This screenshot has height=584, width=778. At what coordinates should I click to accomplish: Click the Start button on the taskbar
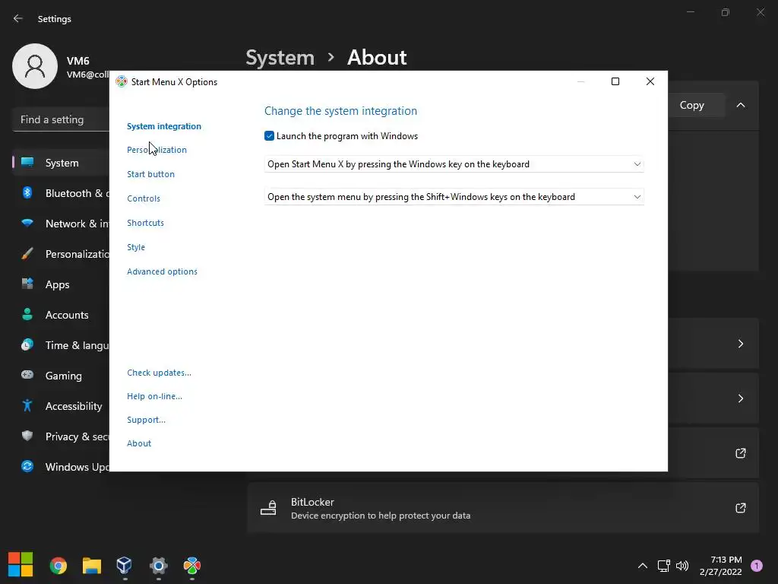(x=21, y=565)
